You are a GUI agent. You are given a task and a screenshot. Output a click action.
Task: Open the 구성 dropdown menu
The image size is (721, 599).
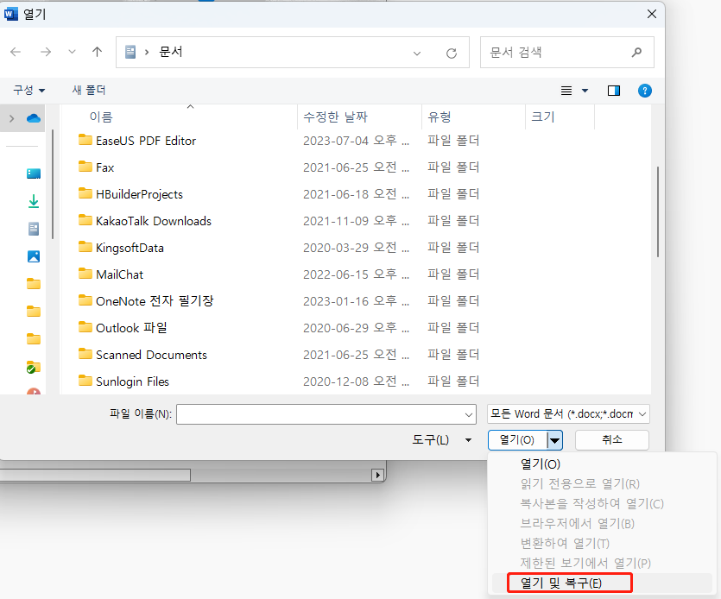[28, 90]
